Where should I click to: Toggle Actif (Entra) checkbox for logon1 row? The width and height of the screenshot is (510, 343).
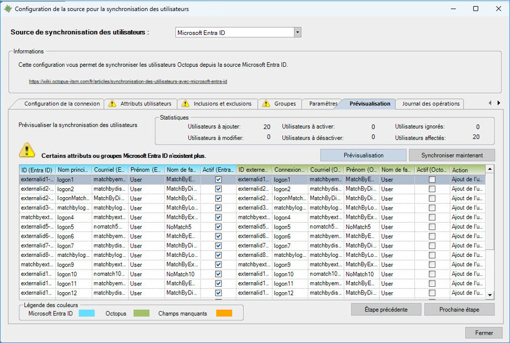tap(218, 180)
